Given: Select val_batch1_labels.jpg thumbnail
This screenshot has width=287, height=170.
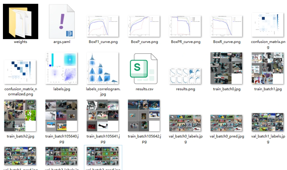Looking at the screenshot, I should (x=267, y=122).
